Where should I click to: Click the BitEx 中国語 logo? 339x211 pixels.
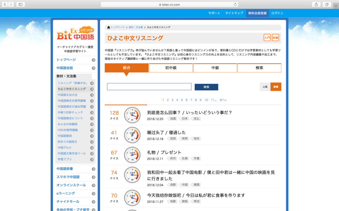(x=75, y=34)
